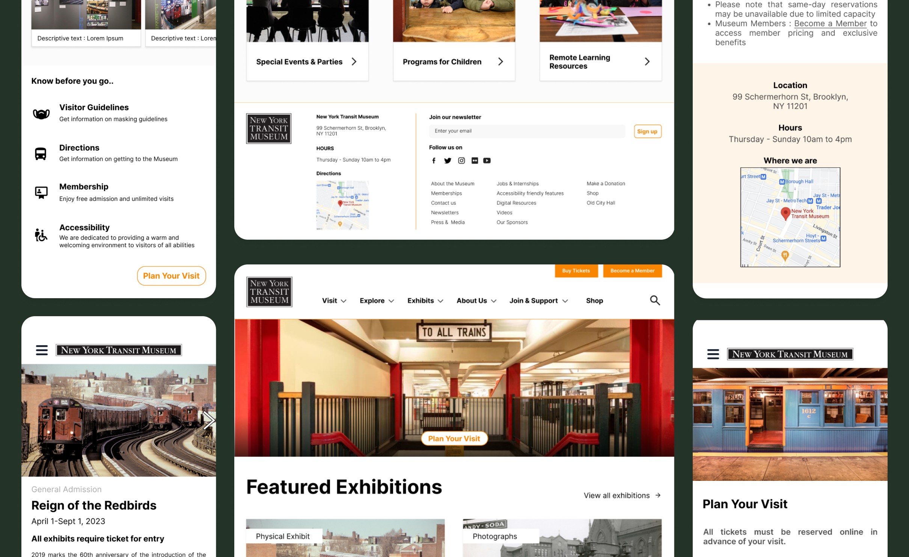909x557 pixels.
Task: Click the newsletter email input field
Action: pos(528,131)
